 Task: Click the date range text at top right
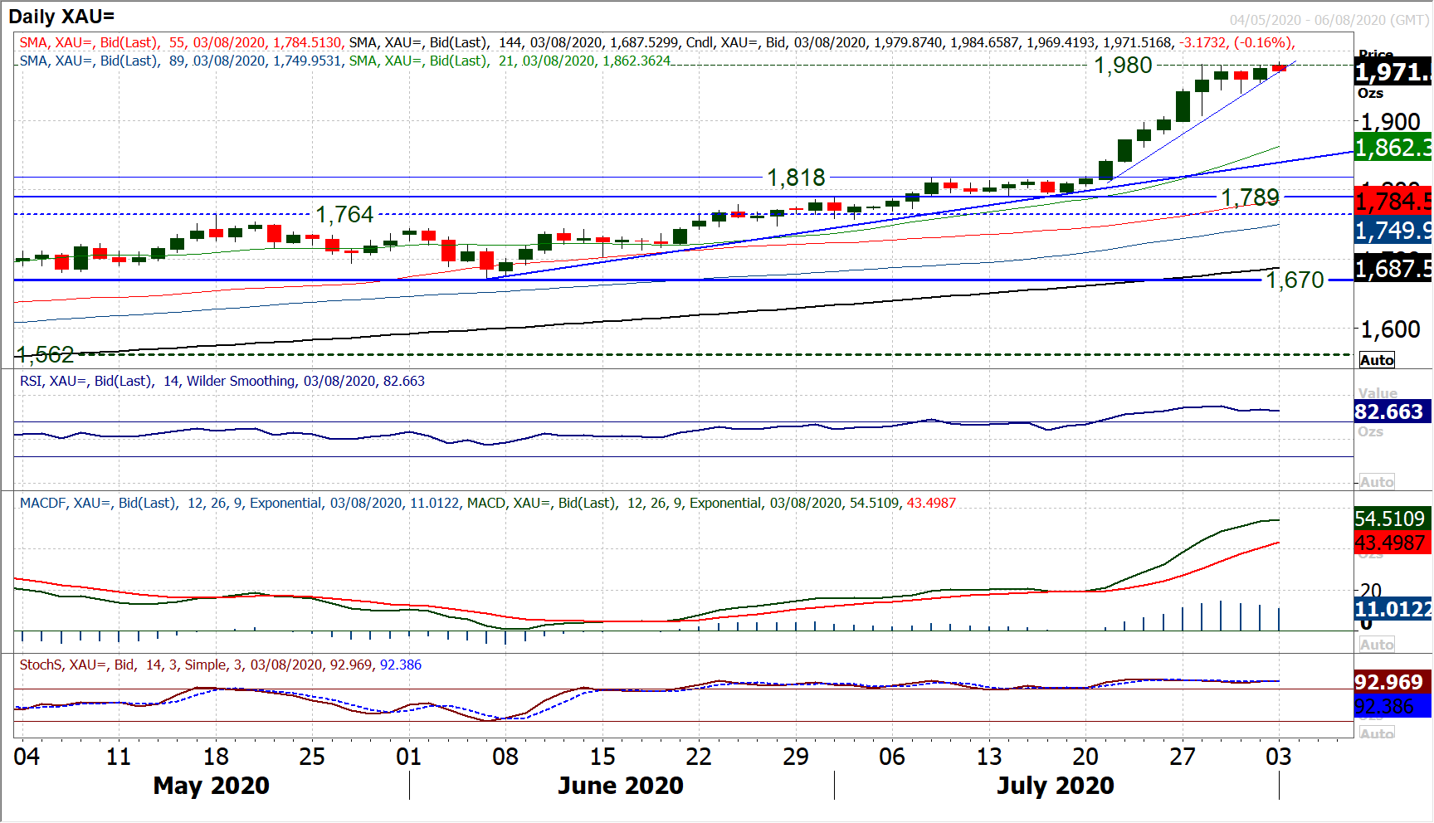click(x=1329, y=20)
